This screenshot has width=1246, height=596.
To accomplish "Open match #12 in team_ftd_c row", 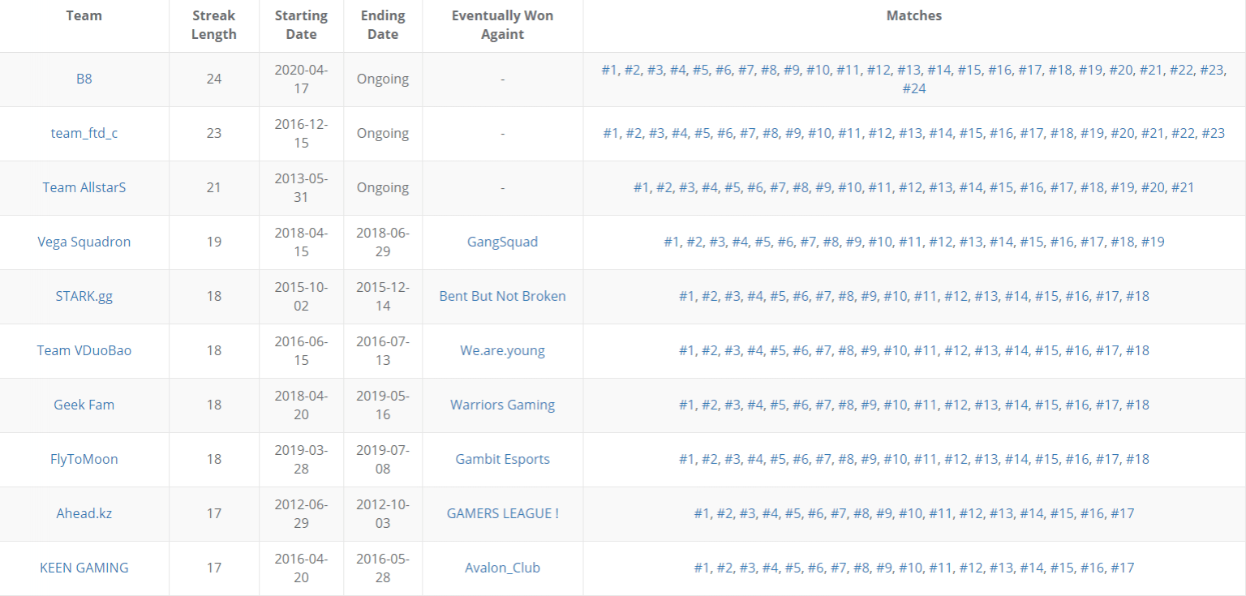I will pyautogui.click(x=879, y=134).
